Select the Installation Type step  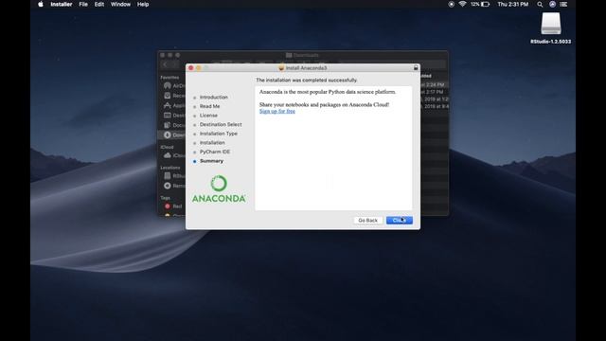pyautogui.click(x=219, y=134)
